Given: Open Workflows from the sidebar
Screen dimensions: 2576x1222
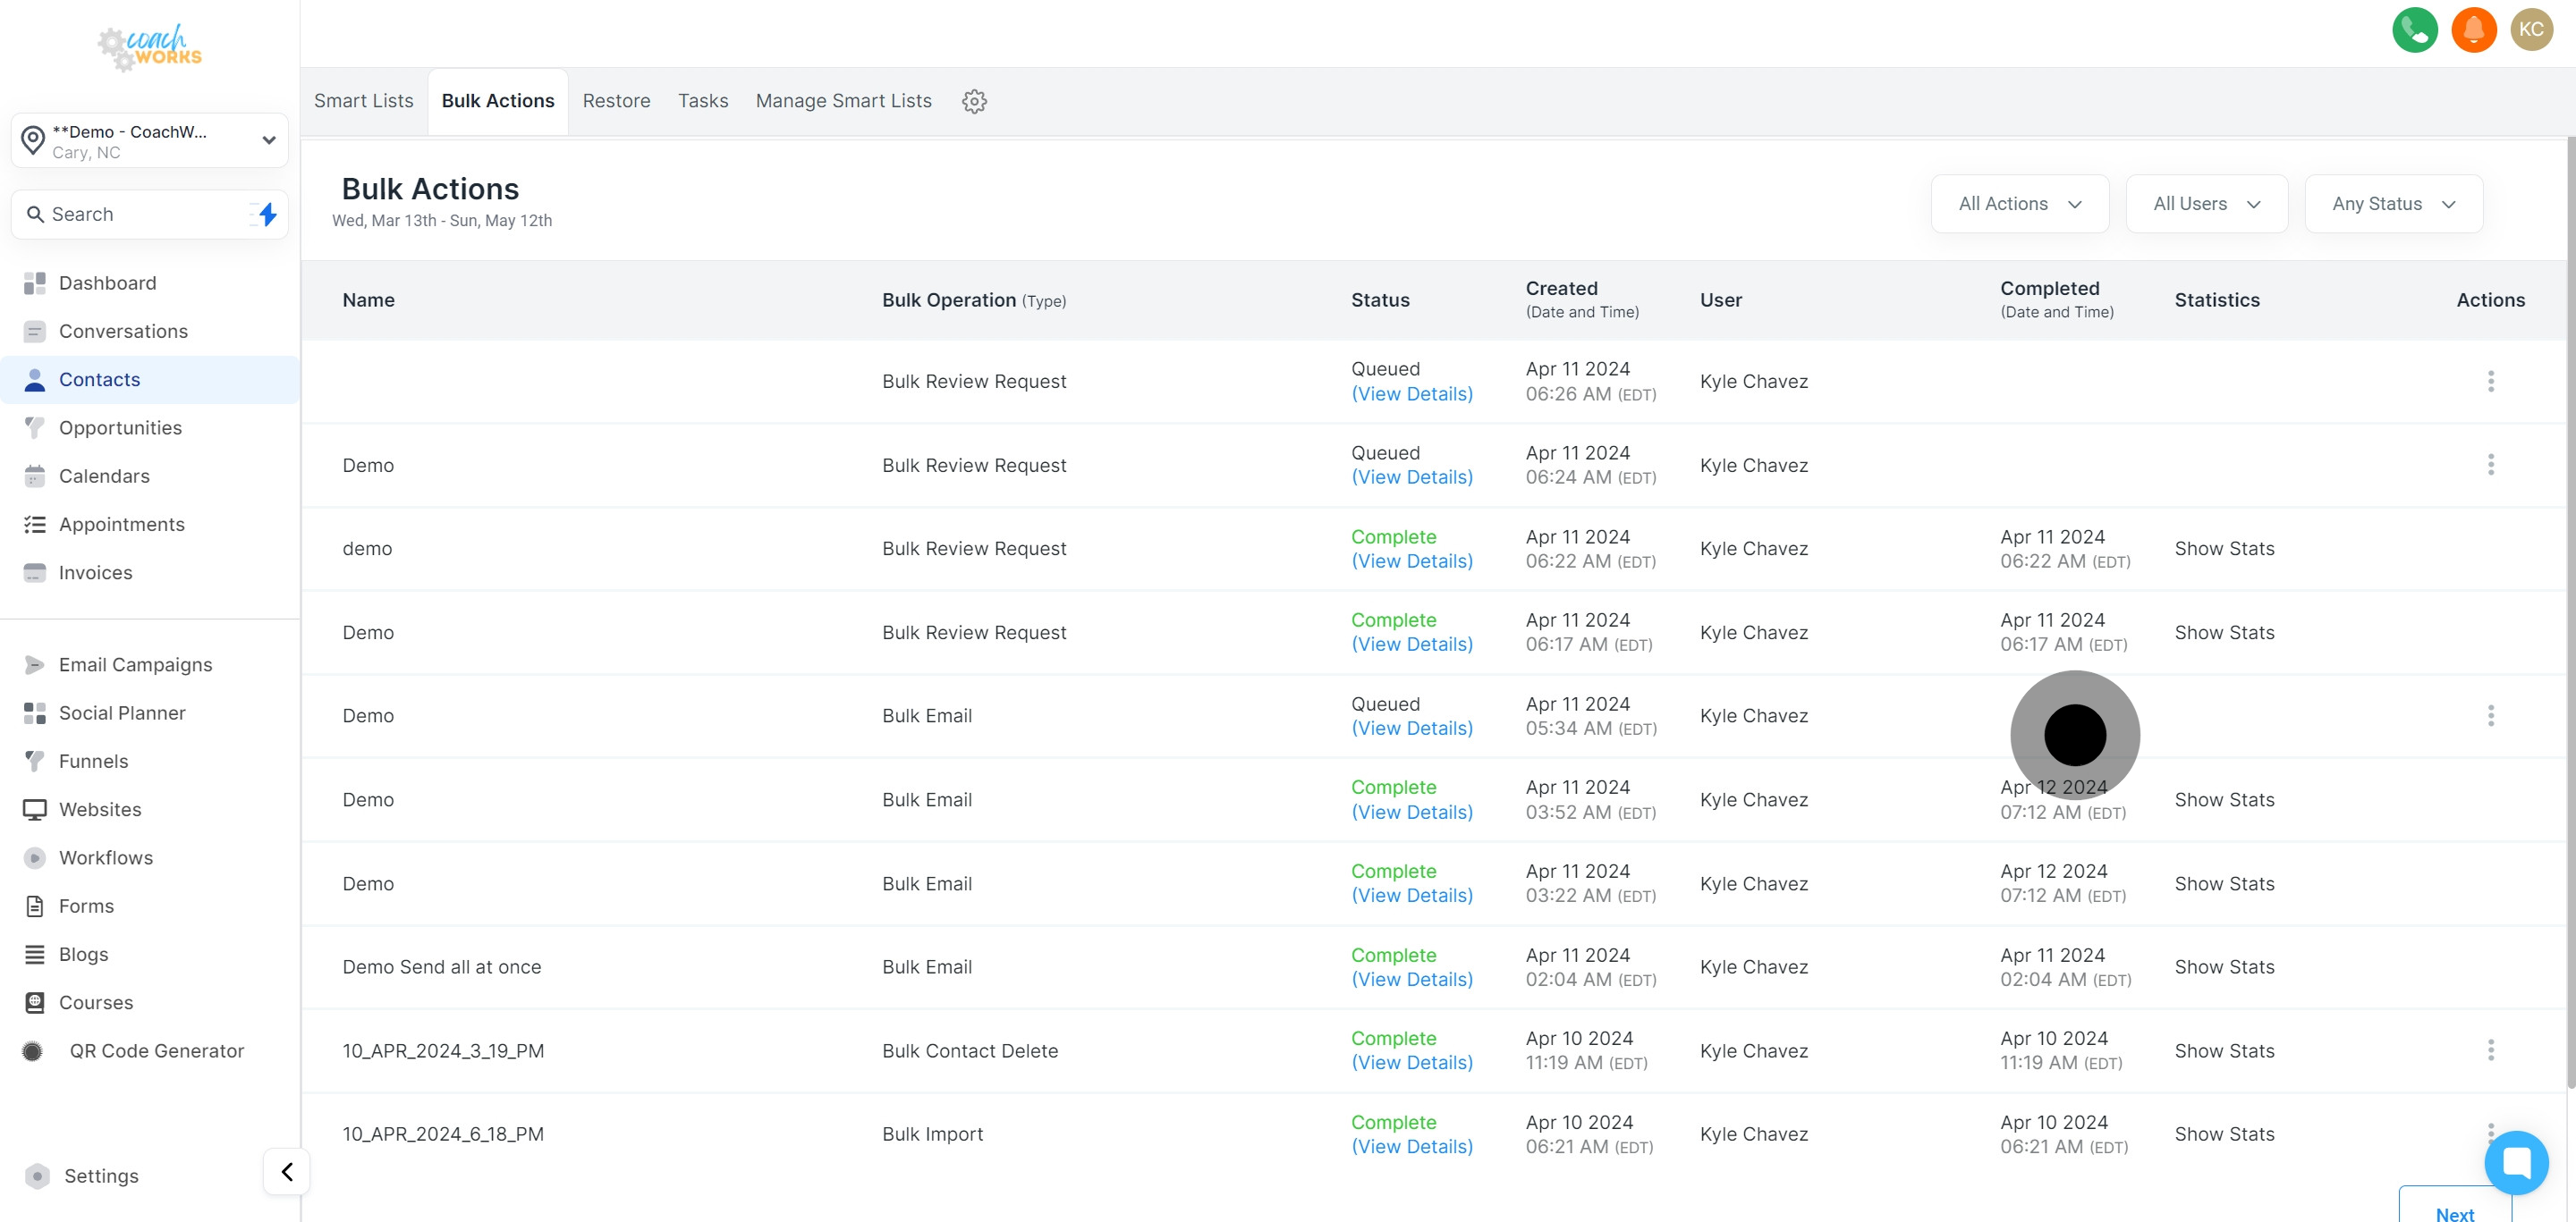Looking at the screenshot, I should (x=106, y=857).
